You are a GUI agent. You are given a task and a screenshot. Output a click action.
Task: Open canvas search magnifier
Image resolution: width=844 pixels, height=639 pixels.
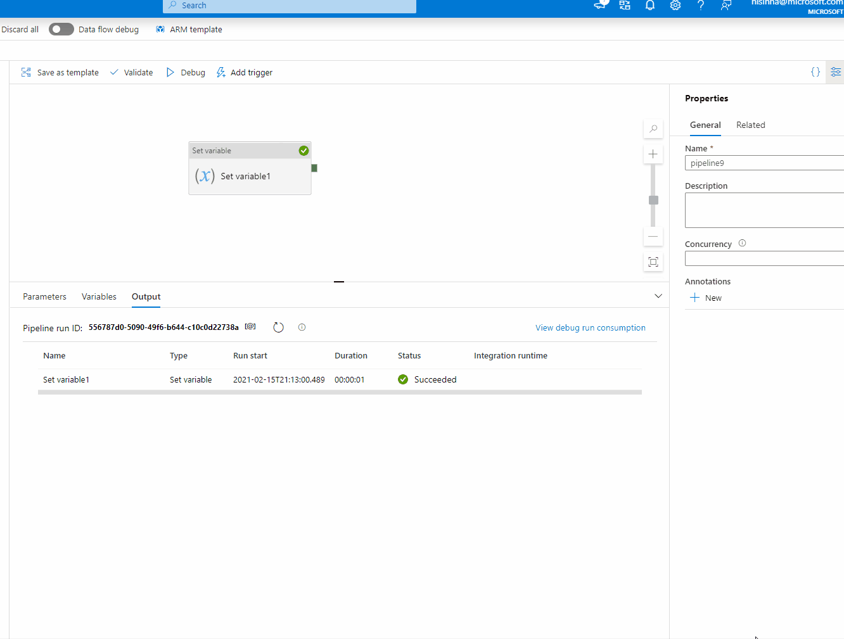(653, 129)
